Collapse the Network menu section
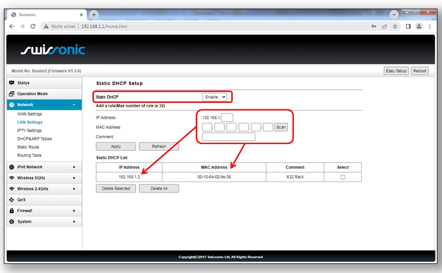The width and height of the screenshot is (442, 273). pyautogui.click(x=74, y=105)
